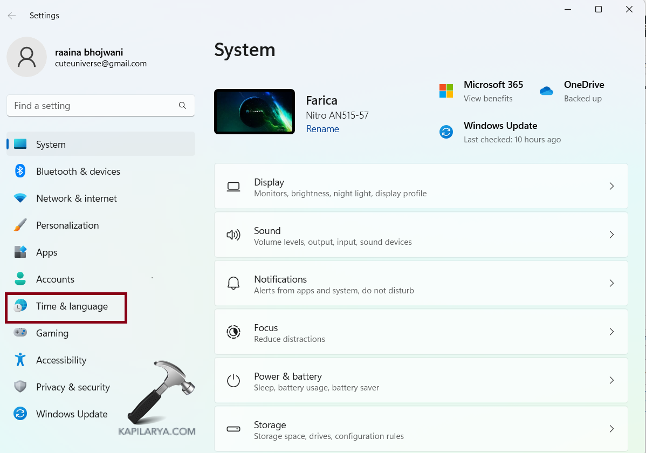Click the Rename link under device name
This screenshot has width=646, height=453.
pyautogui.click(x=322, y=129)
